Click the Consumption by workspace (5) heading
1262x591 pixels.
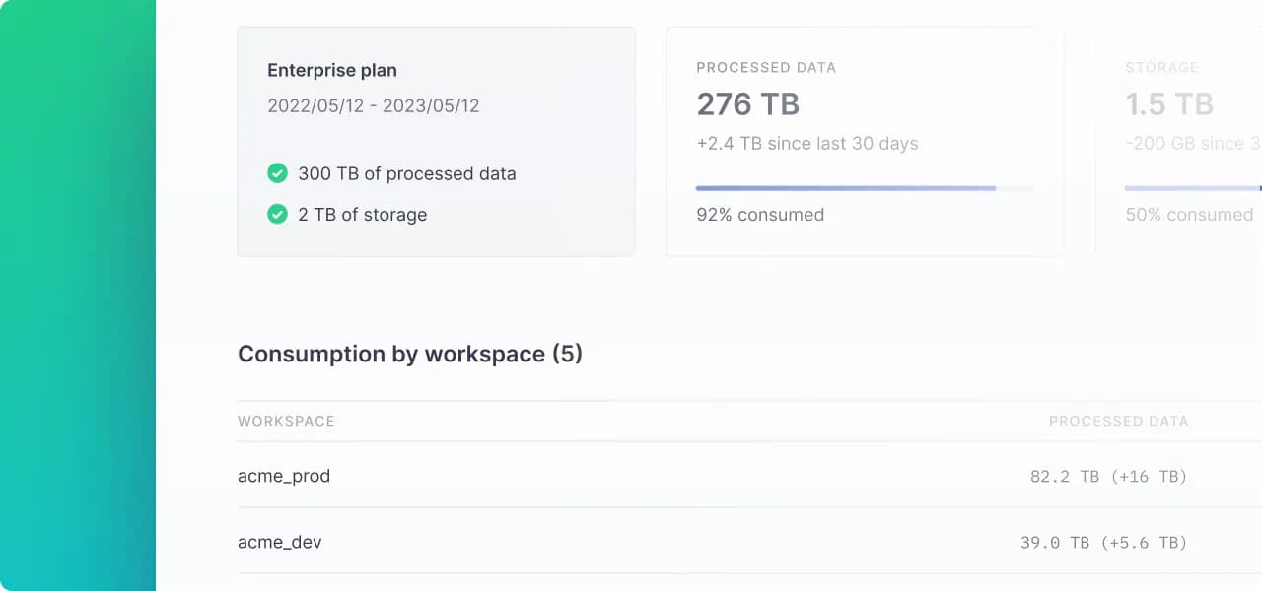point(410,354)
